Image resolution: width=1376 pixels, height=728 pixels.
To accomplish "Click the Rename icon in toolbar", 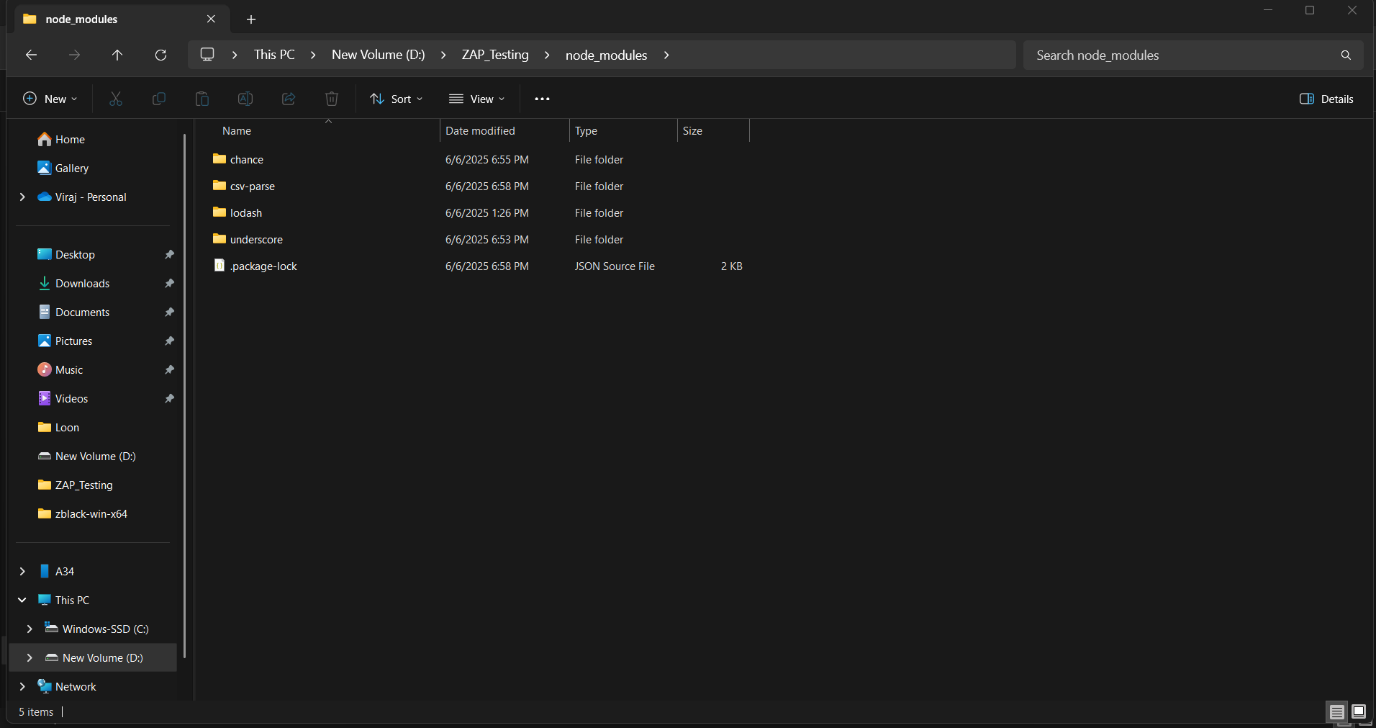I will 245,99.
